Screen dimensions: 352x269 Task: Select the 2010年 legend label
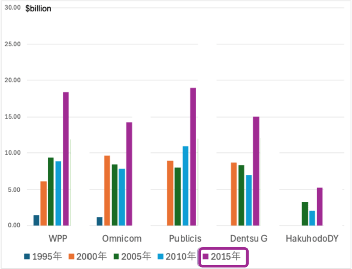(181, 256)
